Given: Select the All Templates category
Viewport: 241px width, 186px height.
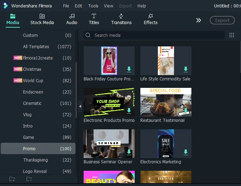Looking at the screenshot, I should coord(38,47).
